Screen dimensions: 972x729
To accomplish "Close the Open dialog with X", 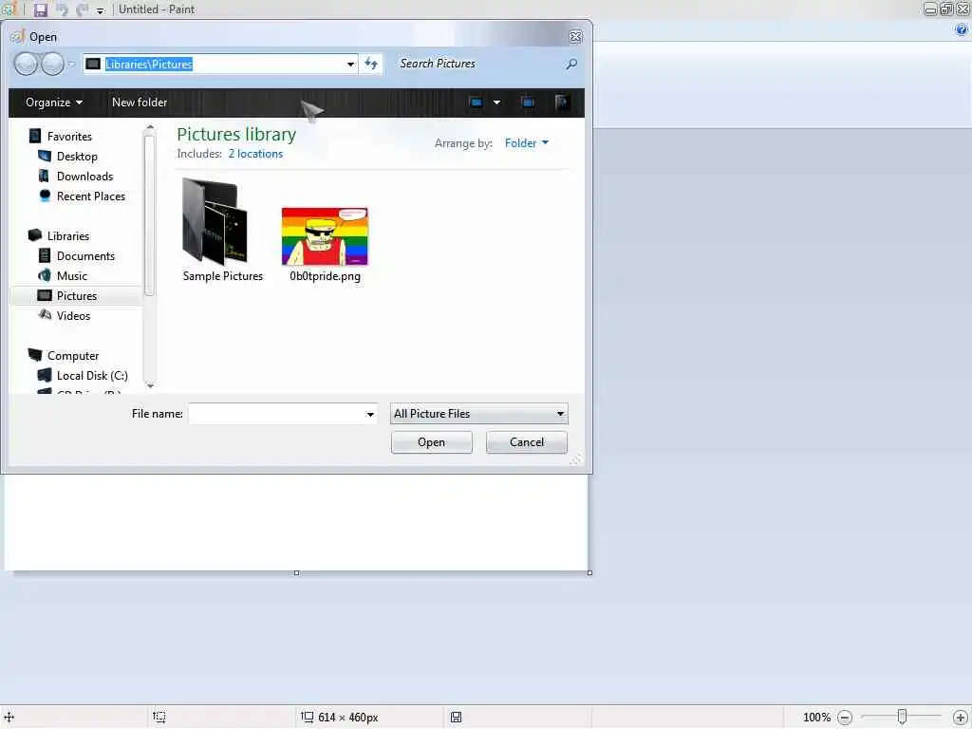I will (x=575, y=37).
